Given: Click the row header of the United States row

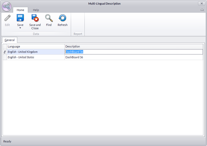Looking at the screenshot, I should [5, 57].
